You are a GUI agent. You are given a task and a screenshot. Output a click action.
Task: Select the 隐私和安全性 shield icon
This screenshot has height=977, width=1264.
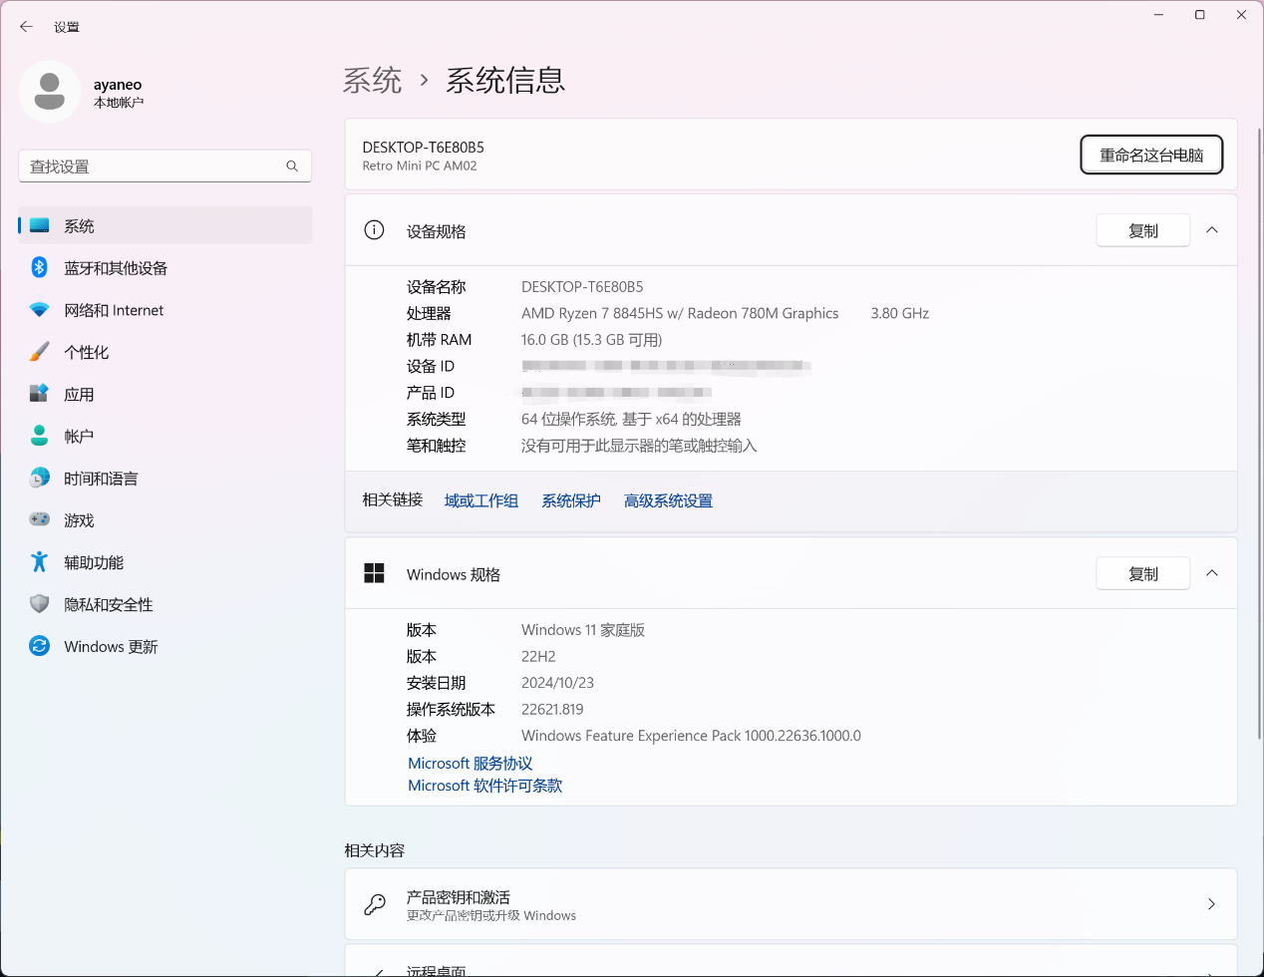click(39, 604)
